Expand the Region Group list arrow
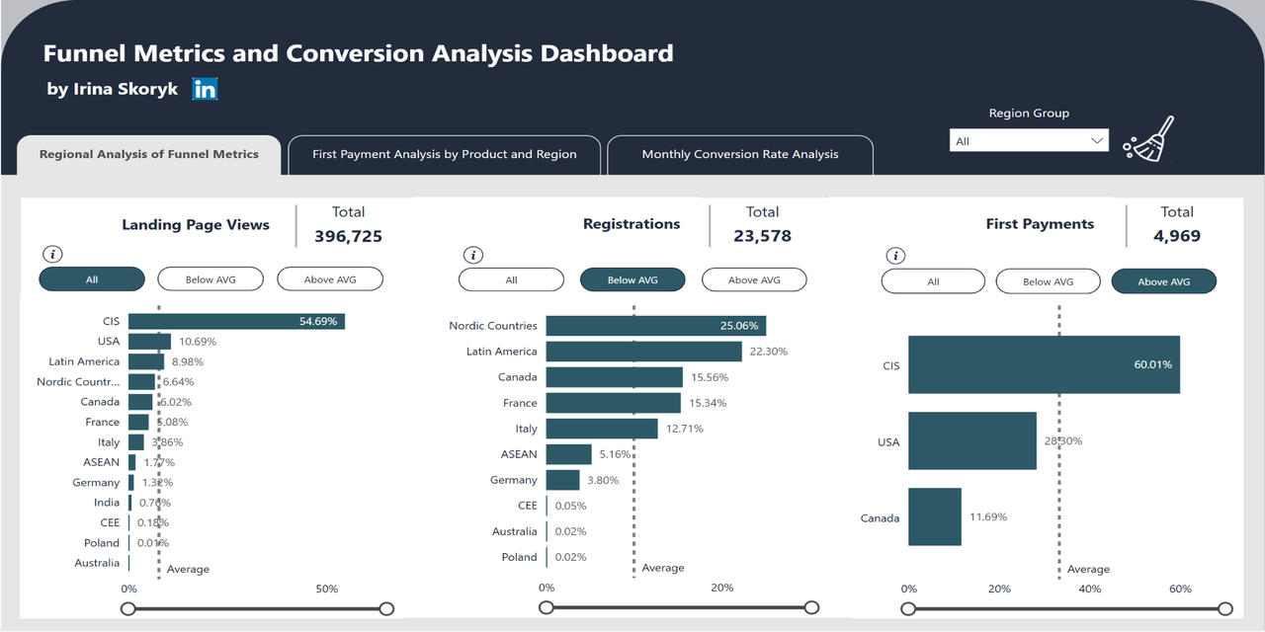 1097,140
